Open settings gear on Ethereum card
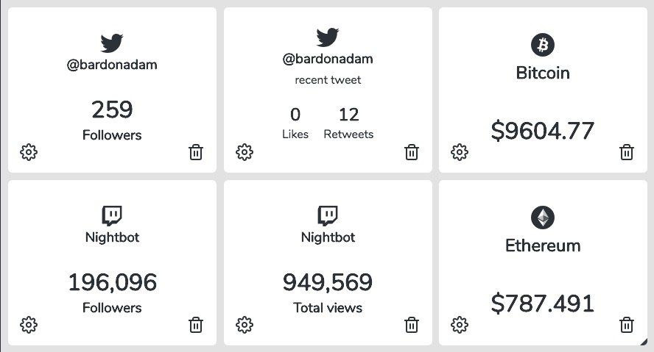The width and height of the screenshot is (654, 352). 460,325
